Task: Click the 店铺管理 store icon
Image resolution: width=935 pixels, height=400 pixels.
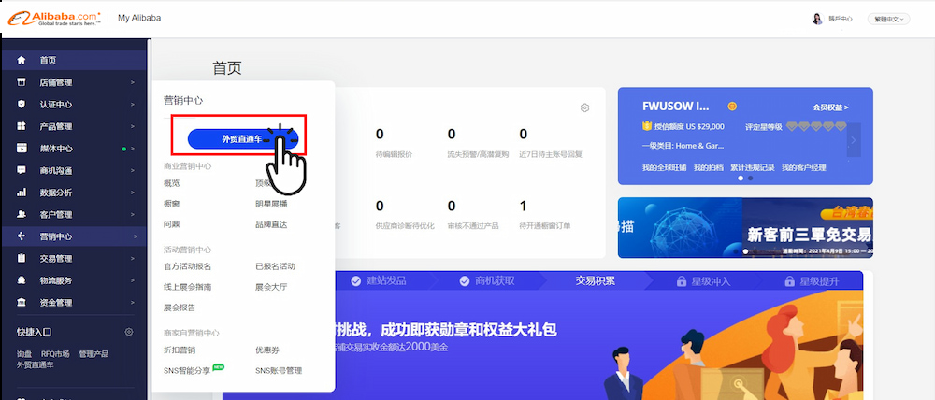Action: (x=22, y=82)
